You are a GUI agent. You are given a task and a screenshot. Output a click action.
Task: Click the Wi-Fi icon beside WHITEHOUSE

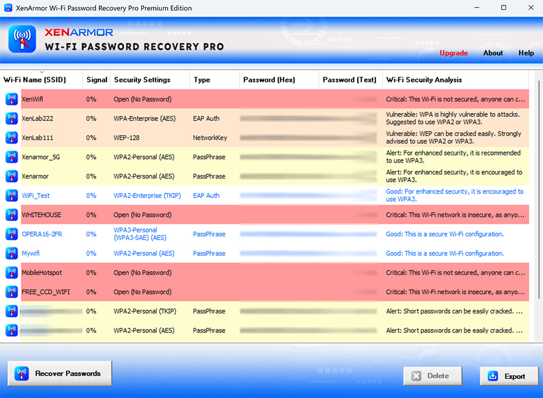click(x=12, y=215)
